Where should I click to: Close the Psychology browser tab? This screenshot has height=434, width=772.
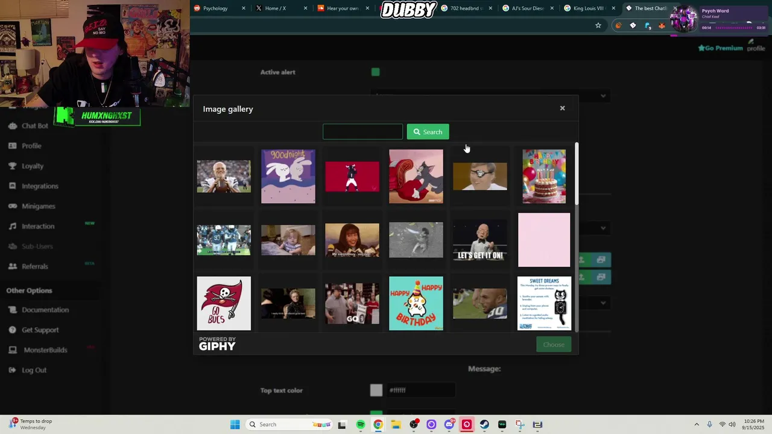click(x=244, y=8)
